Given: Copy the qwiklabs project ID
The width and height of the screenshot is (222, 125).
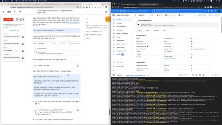Looking at the screenshot, I should tap(23, 58).
